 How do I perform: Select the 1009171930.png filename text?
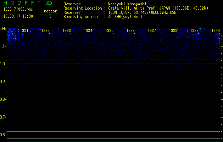(18, 9)
